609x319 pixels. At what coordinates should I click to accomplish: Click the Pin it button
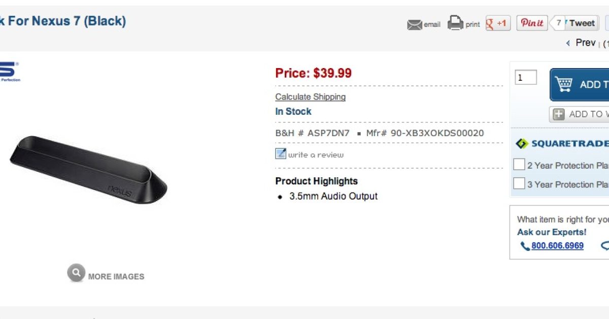(532, 23)
